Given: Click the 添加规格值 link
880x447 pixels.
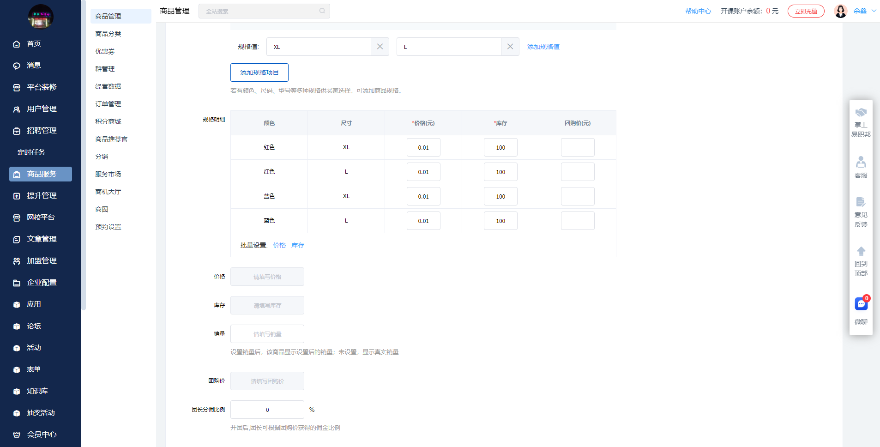Looking at the screenshot, I should (x=543, y=47).
